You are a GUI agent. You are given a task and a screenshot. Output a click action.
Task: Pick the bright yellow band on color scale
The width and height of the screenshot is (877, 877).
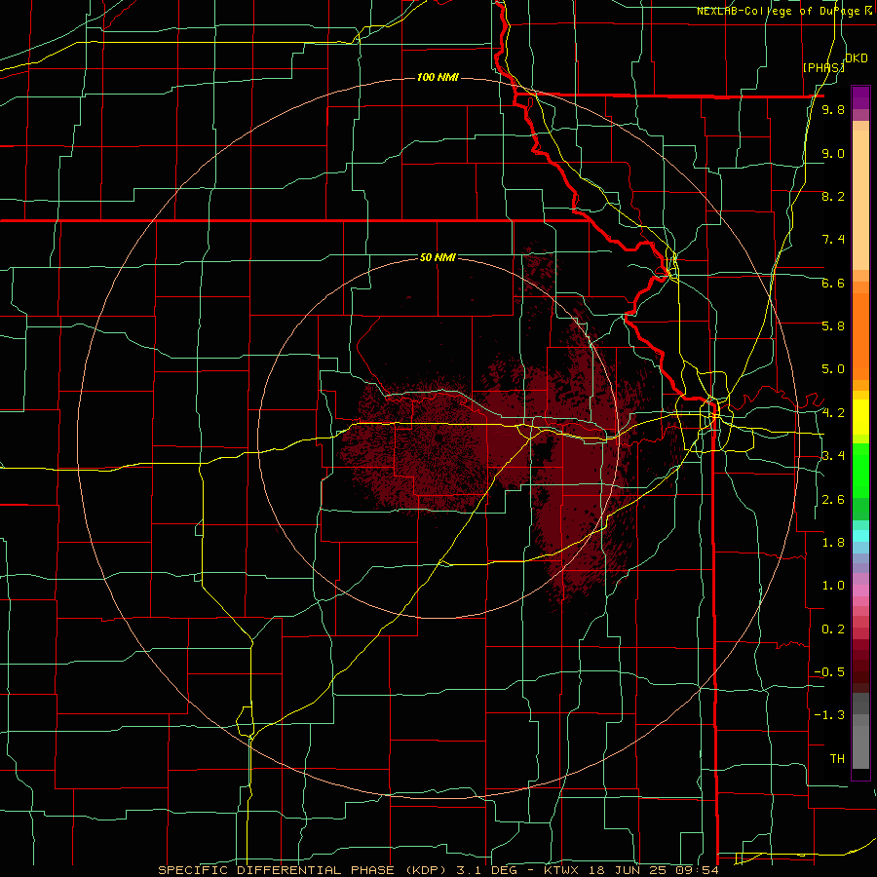[860, 417]
